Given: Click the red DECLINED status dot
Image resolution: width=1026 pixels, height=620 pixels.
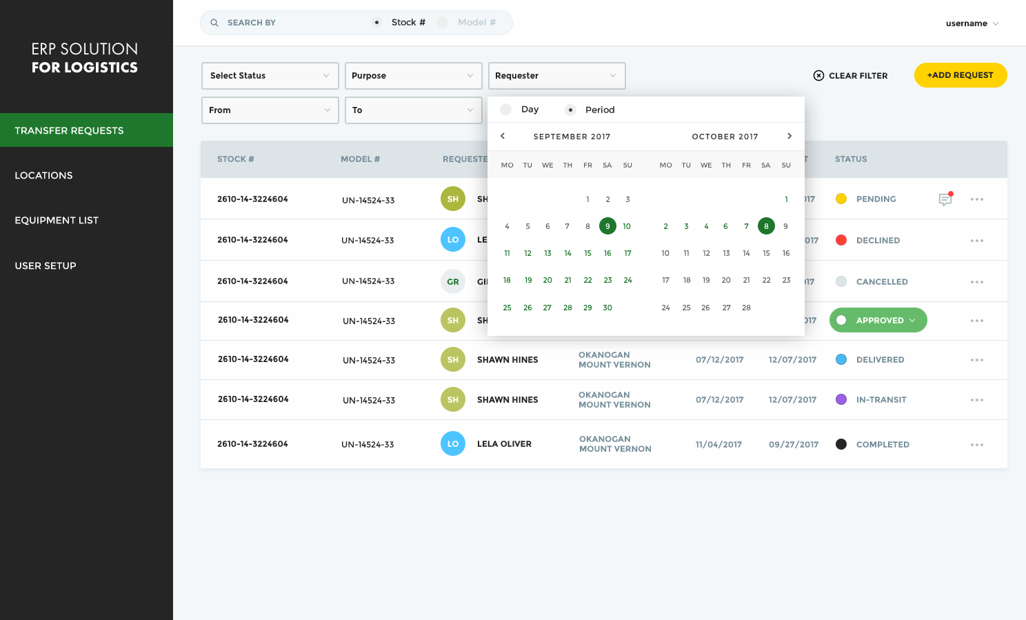Looking at the screenshot, I should click(841, 240).
